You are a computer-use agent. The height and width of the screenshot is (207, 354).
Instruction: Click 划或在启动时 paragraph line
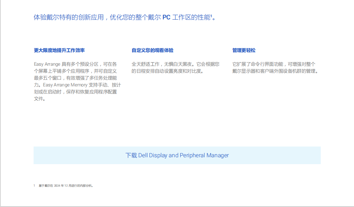[75, 92]
